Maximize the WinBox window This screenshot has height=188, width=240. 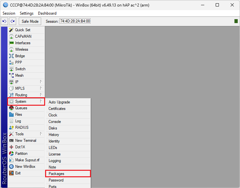coord(217,5)
